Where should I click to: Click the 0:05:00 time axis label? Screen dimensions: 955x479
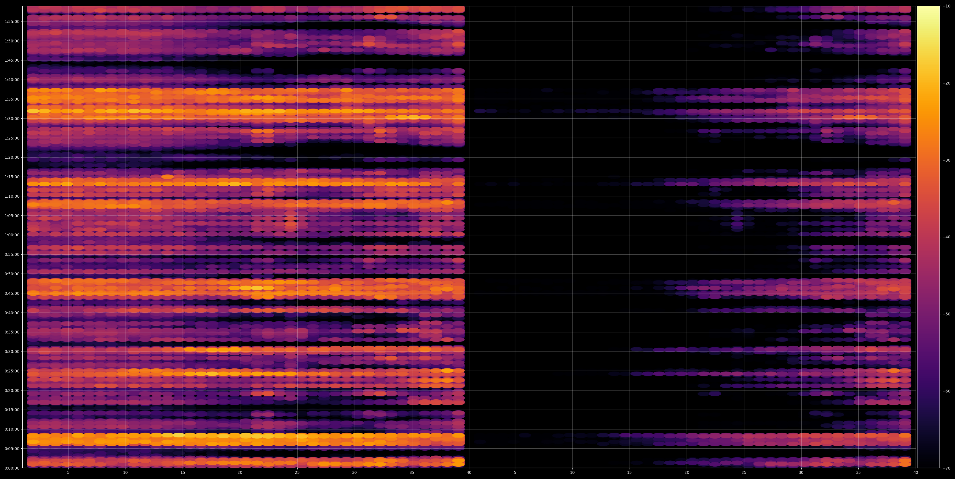point(12,449)
